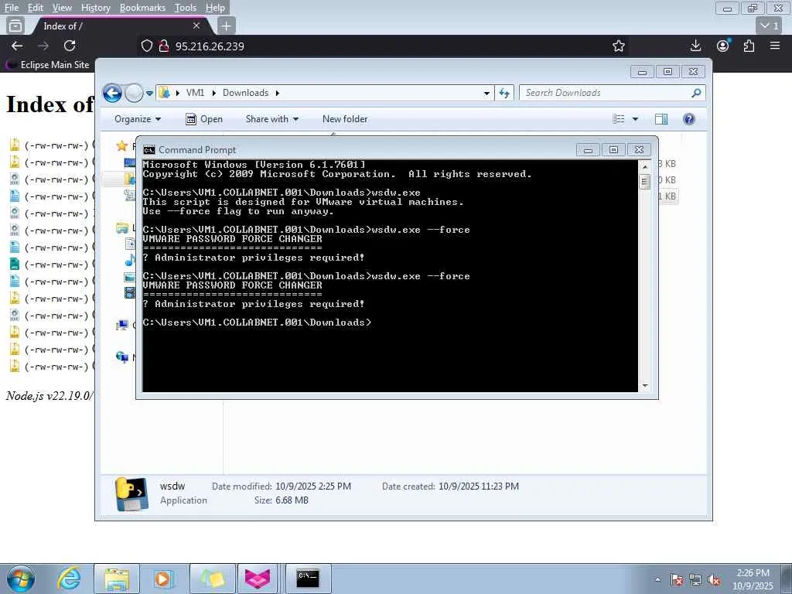
Task: Expand the arrow after VM1 in the breadcrumb
Action: pos(213,93)
